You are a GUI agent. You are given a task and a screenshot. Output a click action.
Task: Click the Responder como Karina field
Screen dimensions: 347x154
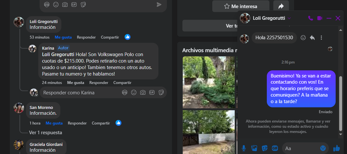tap(81, 93)
